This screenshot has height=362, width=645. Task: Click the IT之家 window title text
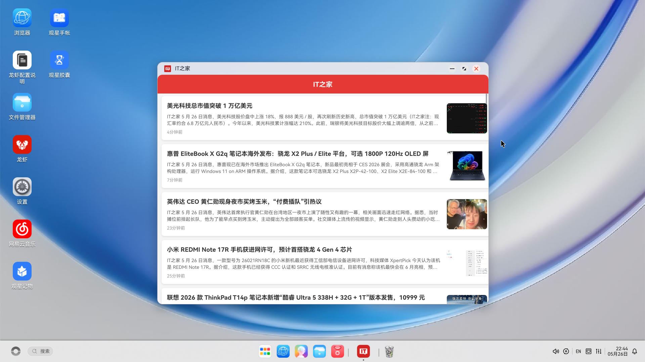point(182,69)
